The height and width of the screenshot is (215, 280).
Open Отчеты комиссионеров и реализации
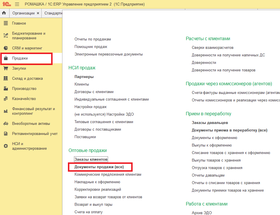tap(236, 100)
